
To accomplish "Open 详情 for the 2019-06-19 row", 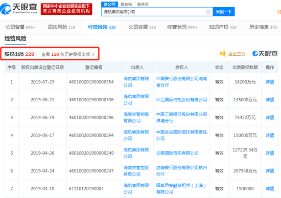I will click(270, 118).
